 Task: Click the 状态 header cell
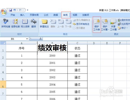77,48
